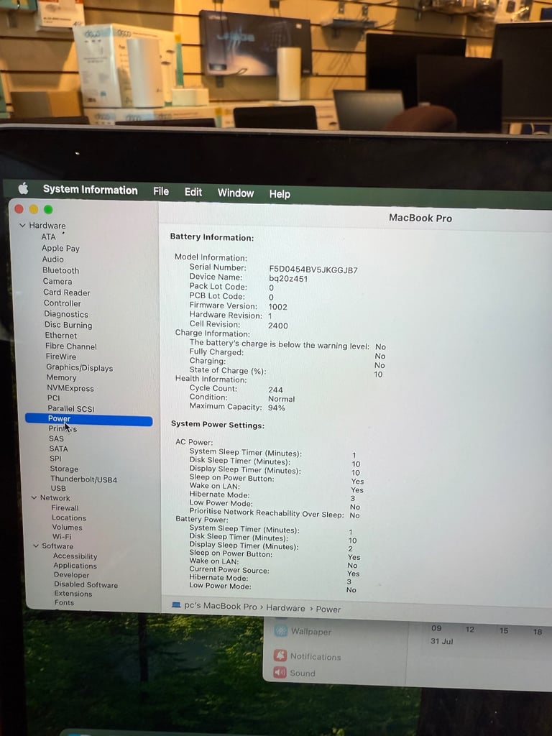The width and height of the screenshot is (552, 736).
Task: Select SAS in the sidebar
Action: tap(56, 439)
